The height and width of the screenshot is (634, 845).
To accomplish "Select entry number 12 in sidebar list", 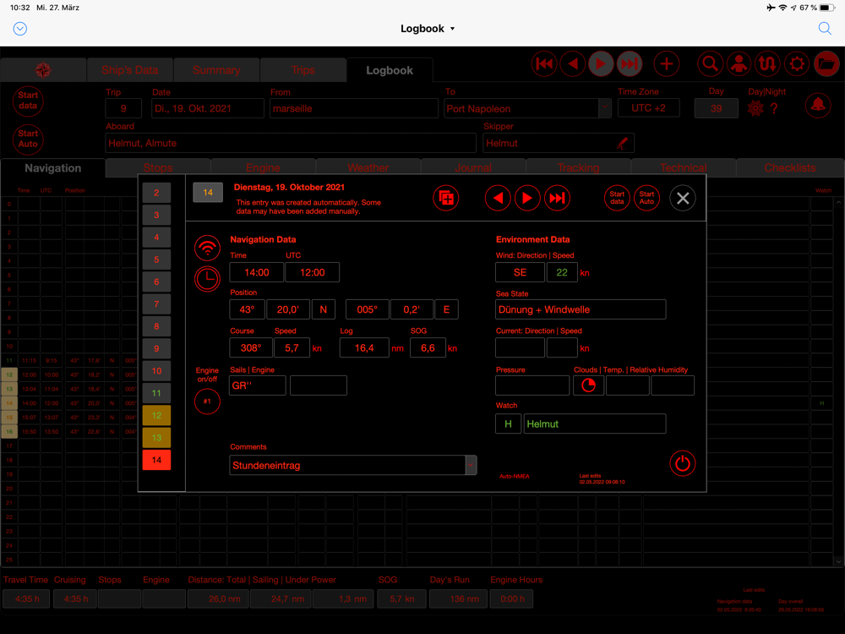I will pyautogui.click(x=156, y=415).
